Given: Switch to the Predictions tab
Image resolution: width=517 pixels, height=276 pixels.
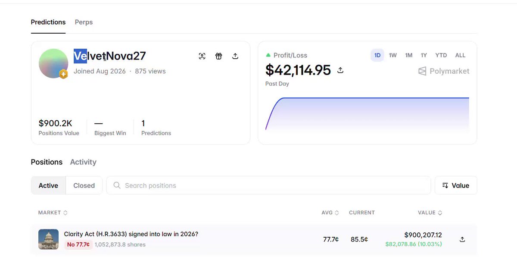Looking at the screenshot, I should pos(48,22).
